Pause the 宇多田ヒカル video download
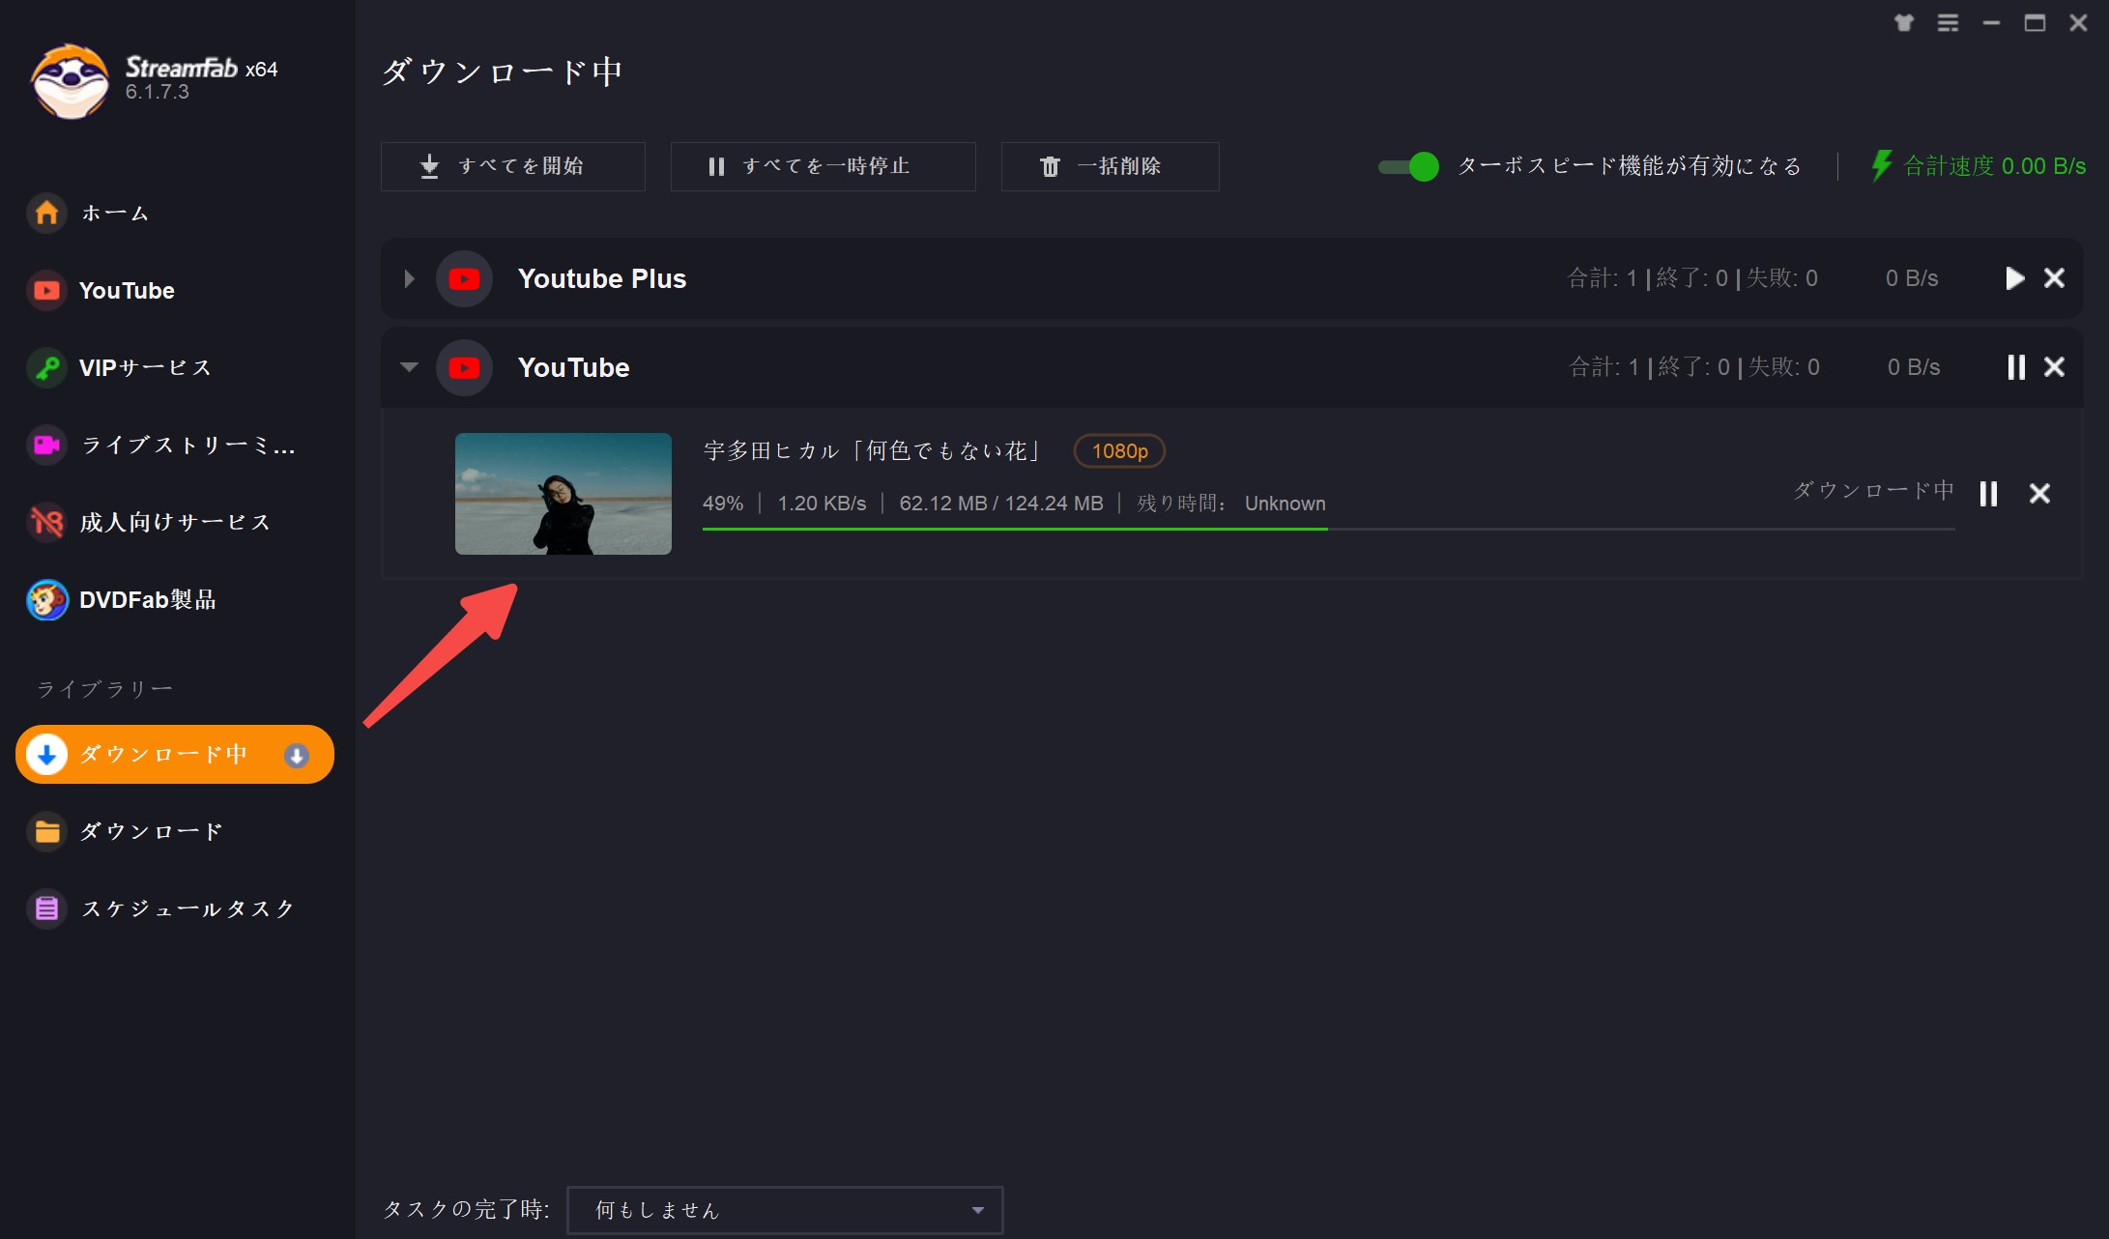Viewport: 2109px width, 1239px height. (x=1988, y=494)
